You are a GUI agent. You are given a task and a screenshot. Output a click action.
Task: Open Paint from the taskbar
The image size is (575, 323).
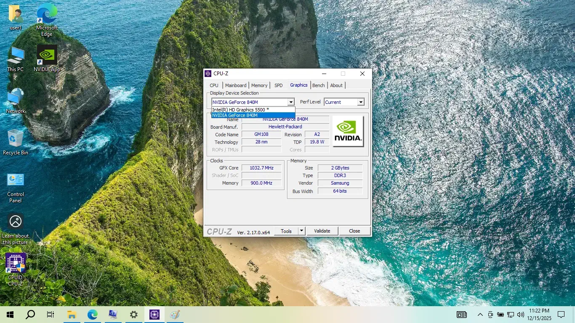(x=175, y=314)
